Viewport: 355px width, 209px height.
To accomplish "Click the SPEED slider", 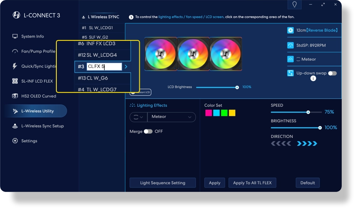I will (x=296, y=112).
